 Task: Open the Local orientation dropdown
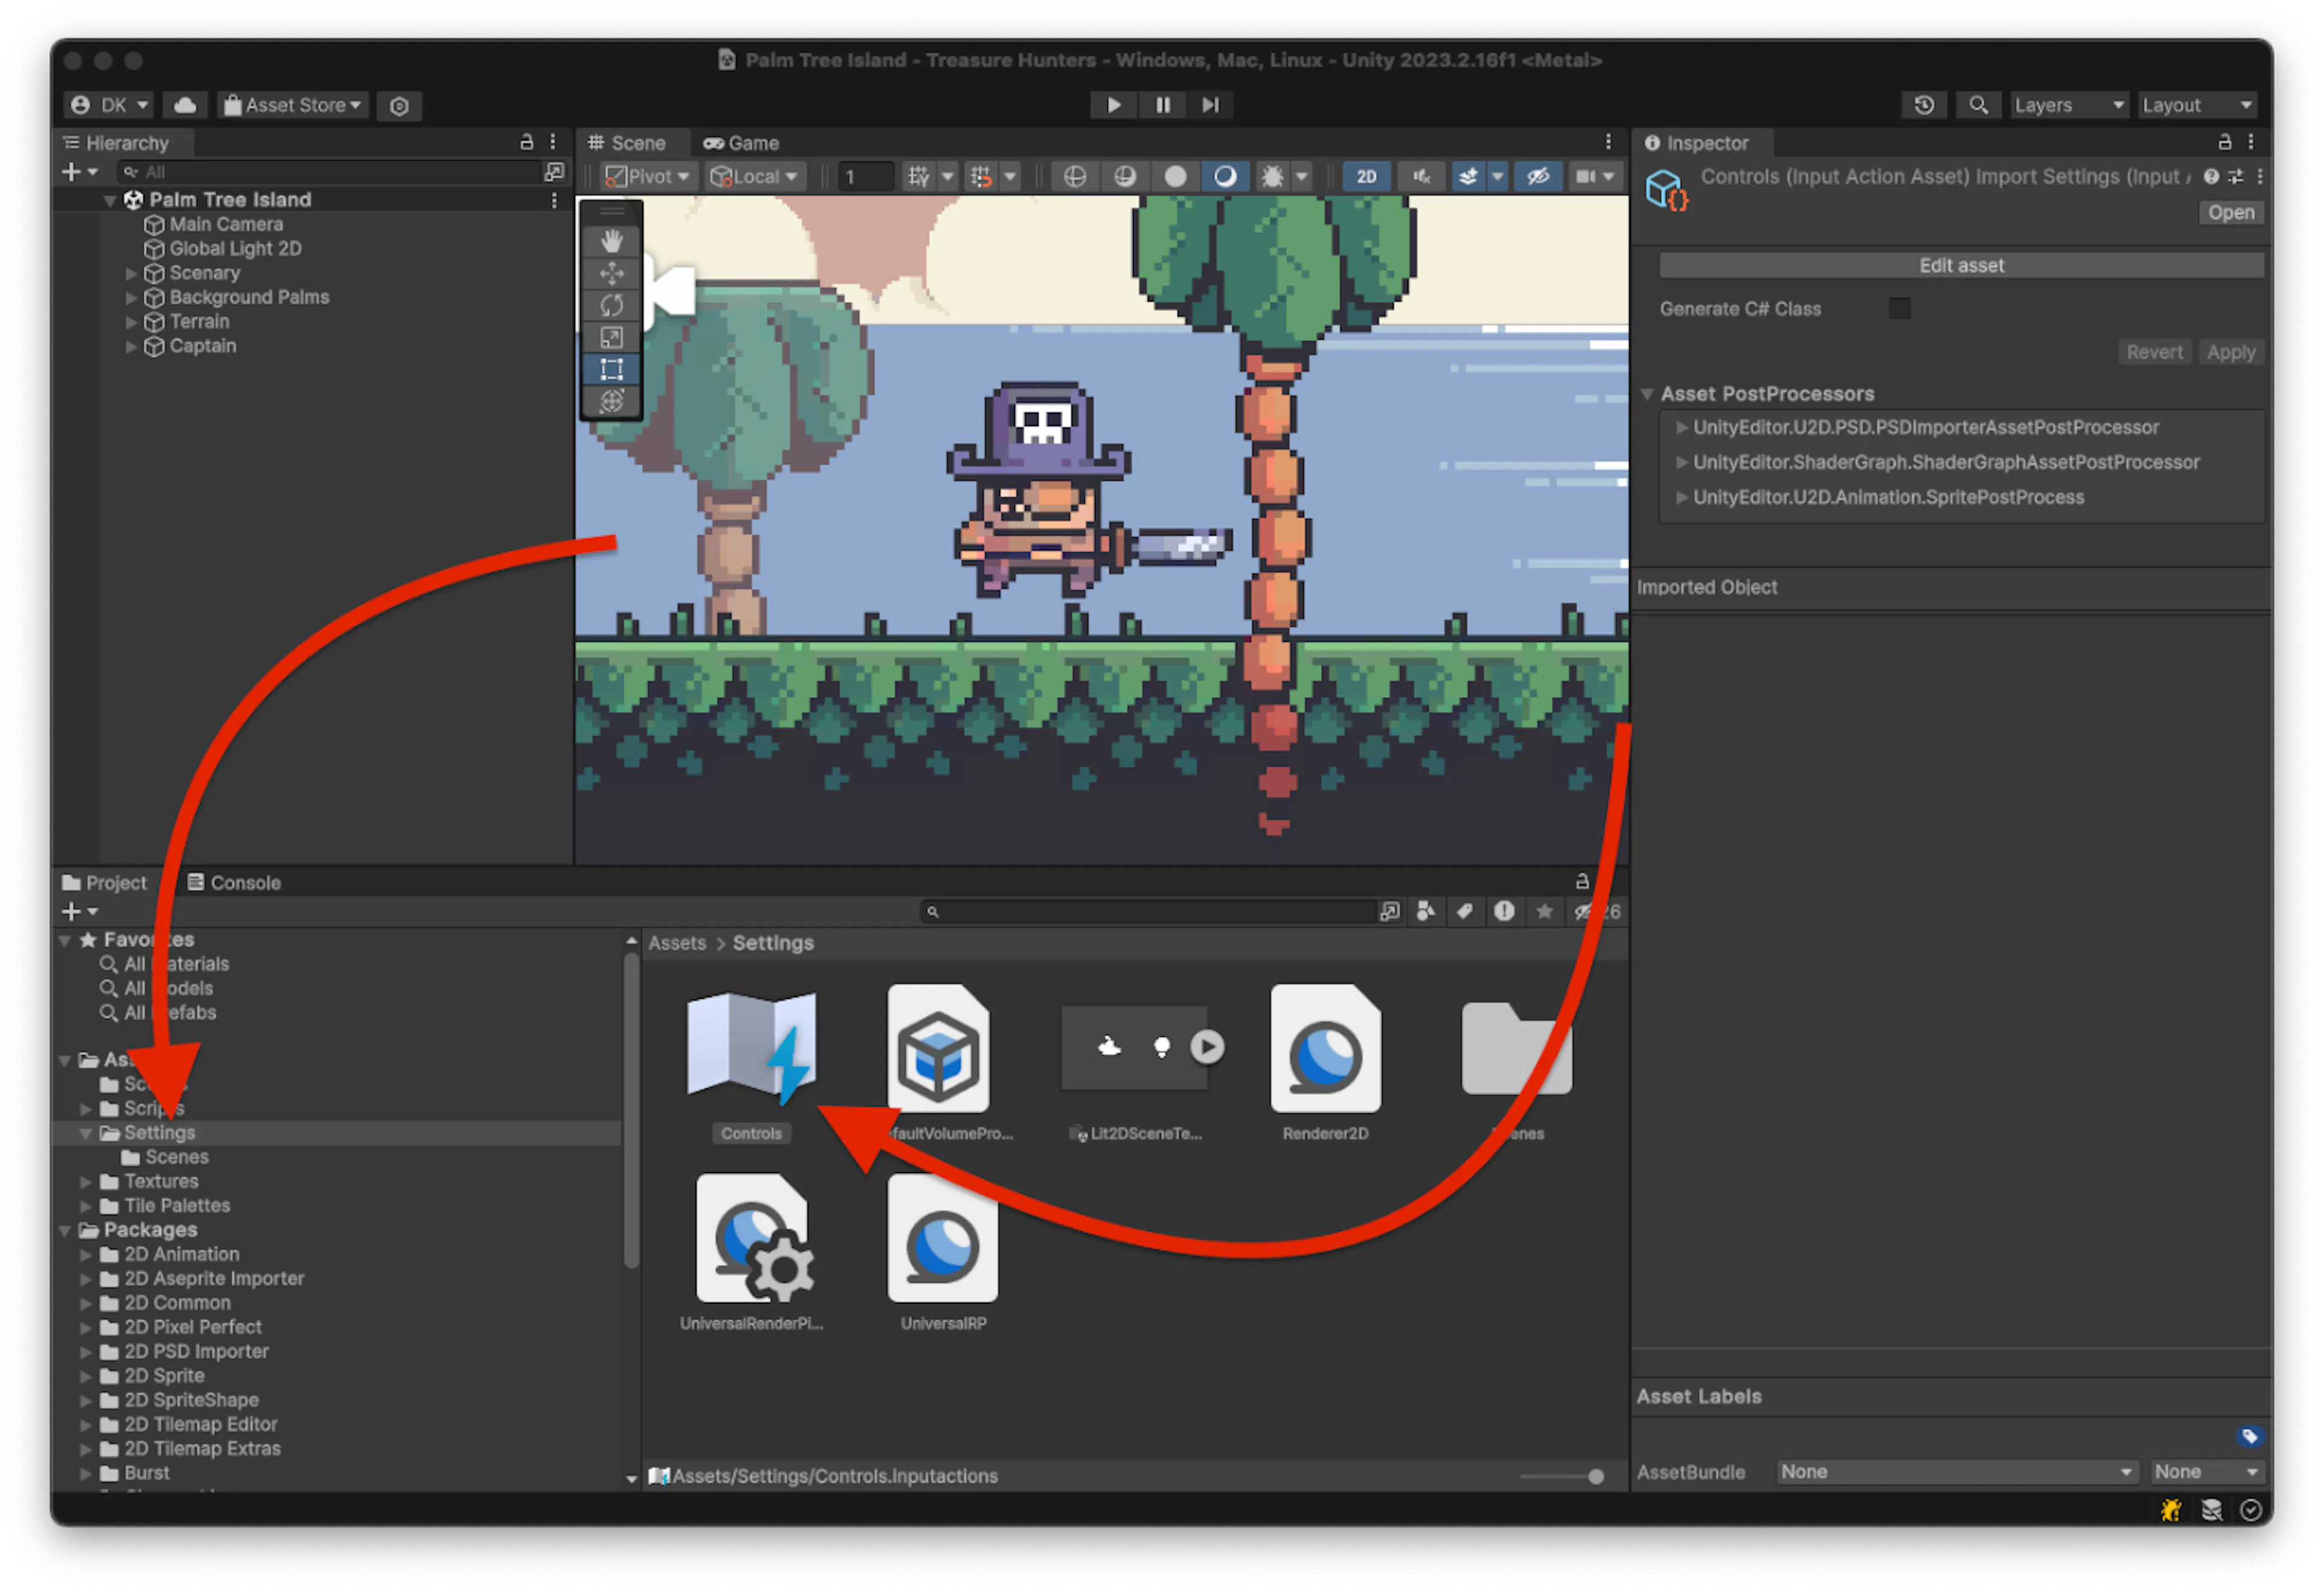(x=754, y=177)
